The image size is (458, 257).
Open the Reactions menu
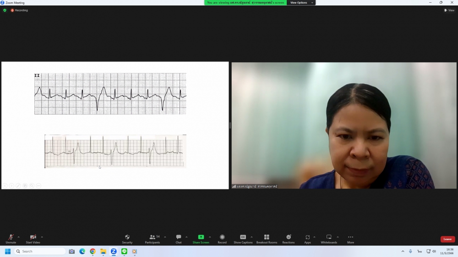click(x=289, y=239)
